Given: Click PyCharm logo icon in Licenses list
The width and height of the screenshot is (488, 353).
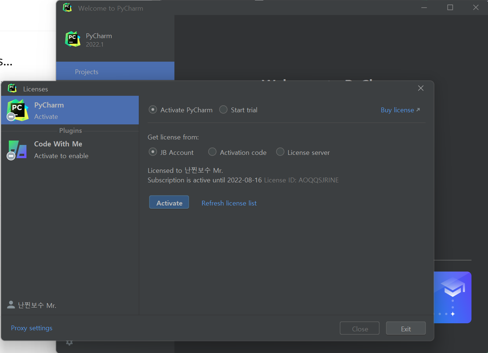Looking at the screenshot, I should (x=18, y=110).
